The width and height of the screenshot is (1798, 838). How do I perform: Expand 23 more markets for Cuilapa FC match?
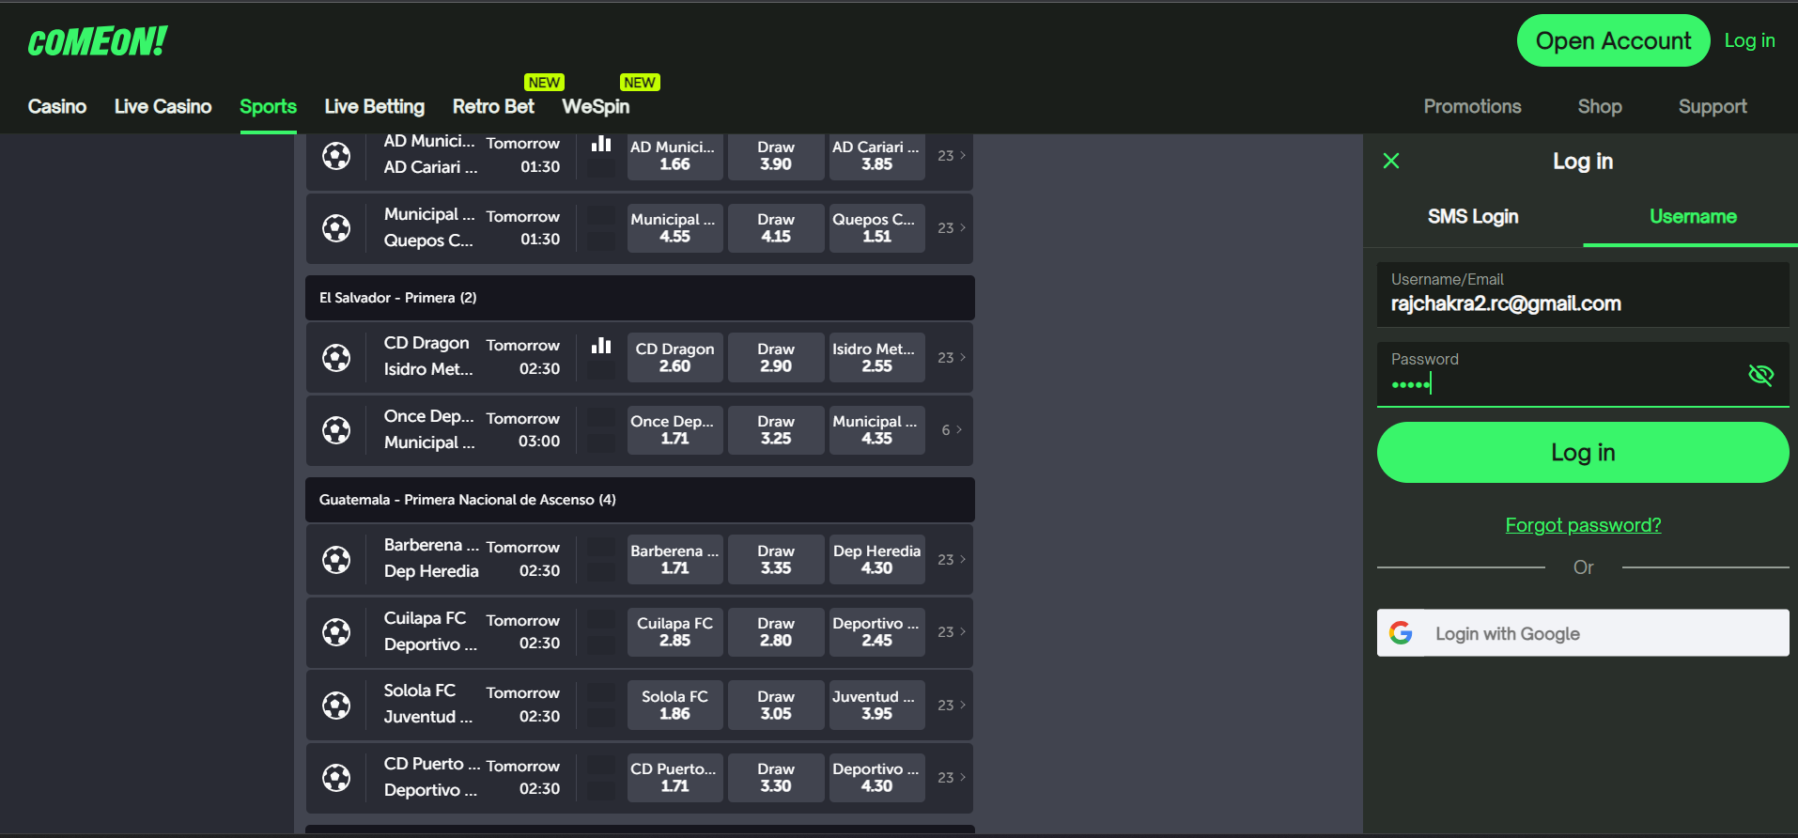952,631
